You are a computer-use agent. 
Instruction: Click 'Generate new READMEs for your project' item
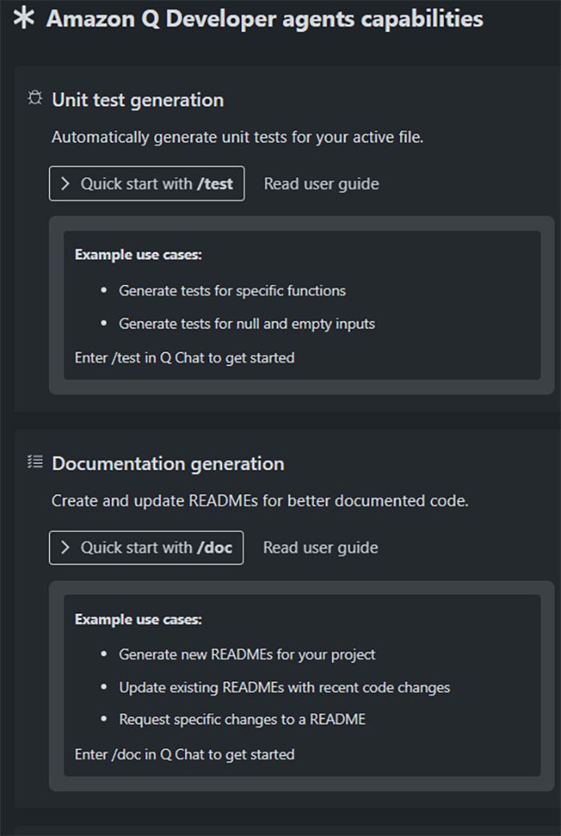[247, 654]
